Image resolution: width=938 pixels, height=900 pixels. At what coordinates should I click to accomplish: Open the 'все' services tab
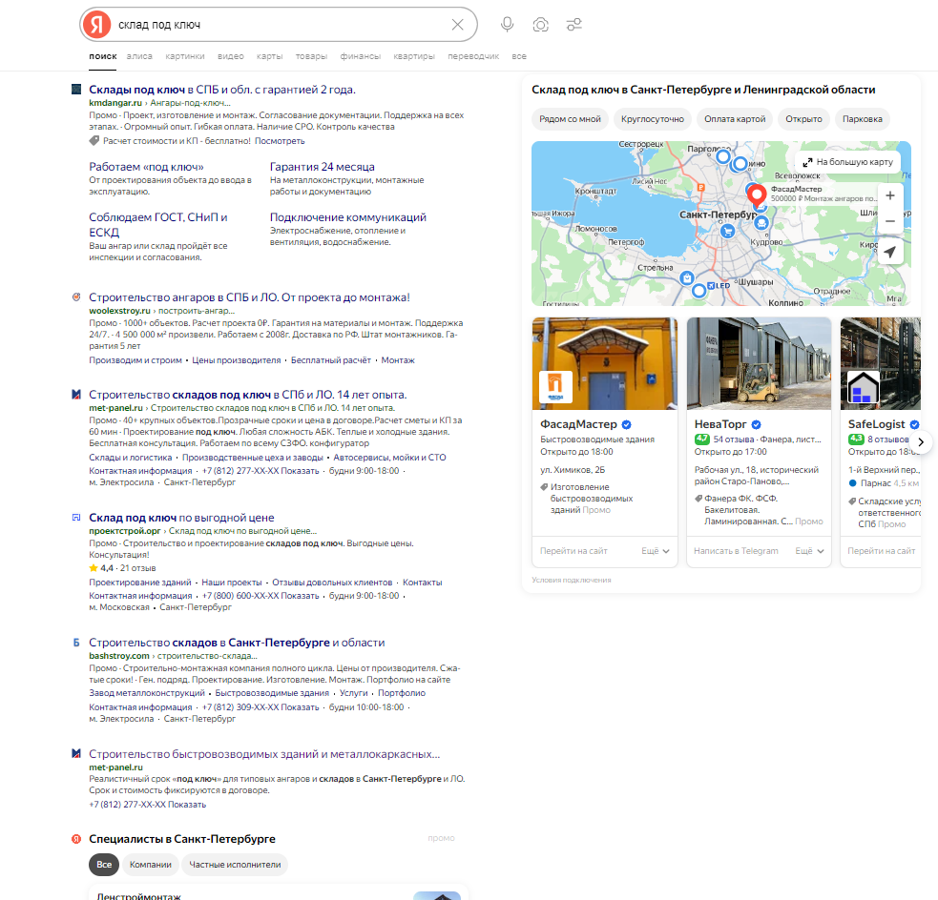519,56
